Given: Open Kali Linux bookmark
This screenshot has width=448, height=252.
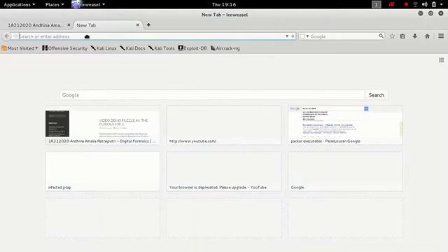Looking at the screenshot, I should (104, 48).
